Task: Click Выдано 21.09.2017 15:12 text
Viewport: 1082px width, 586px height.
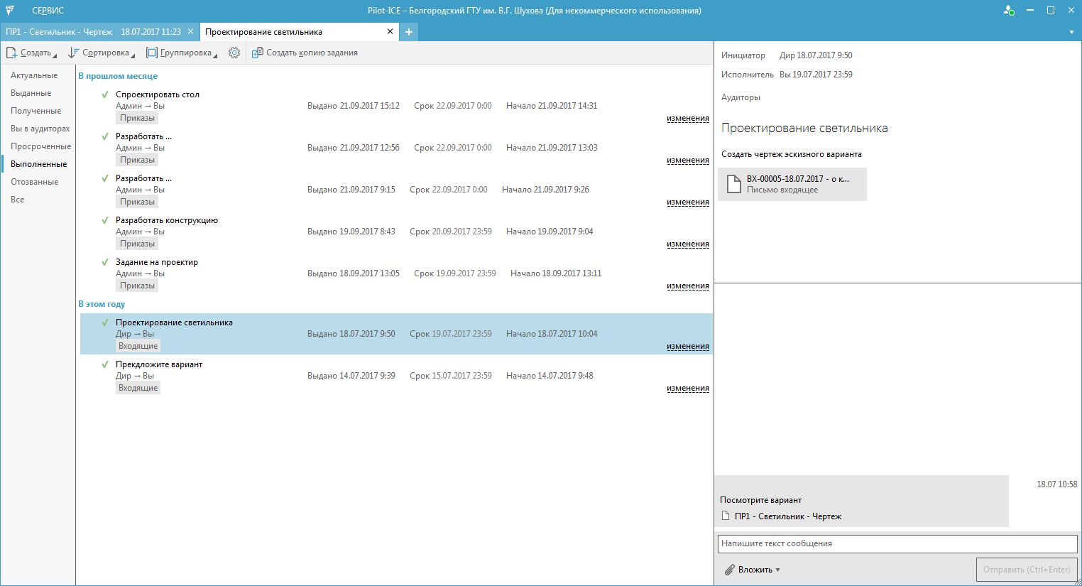Action: (x=354, y=106)
